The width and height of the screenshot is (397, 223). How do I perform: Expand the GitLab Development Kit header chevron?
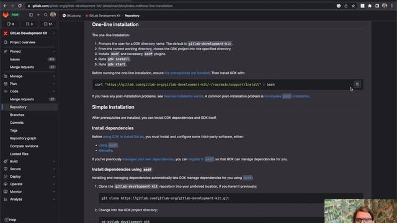pos(54,33)
